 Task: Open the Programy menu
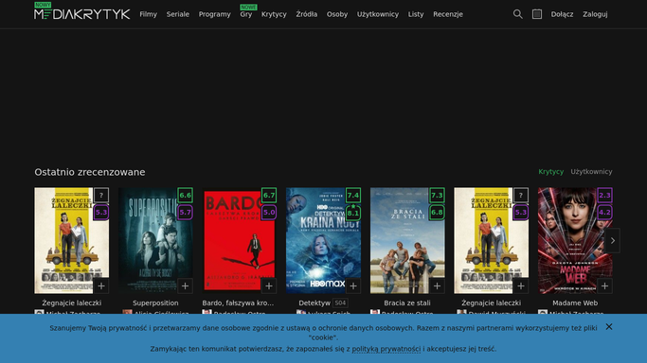(x=215, y=14)
